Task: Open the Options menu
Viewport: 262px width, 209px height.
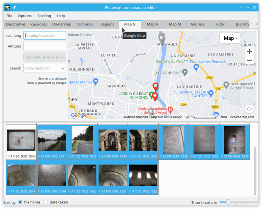Action: (x=25, y=16)
